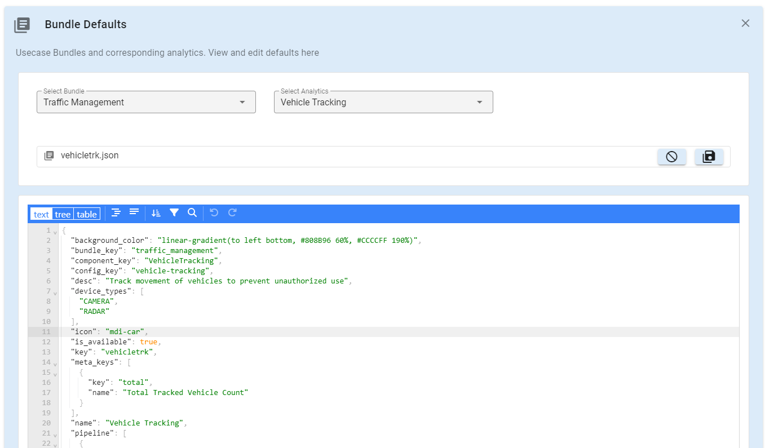The image size is (765, 448).
Task: Click the format JSON icon in editor toolbar
Action: tap(116, 212)
